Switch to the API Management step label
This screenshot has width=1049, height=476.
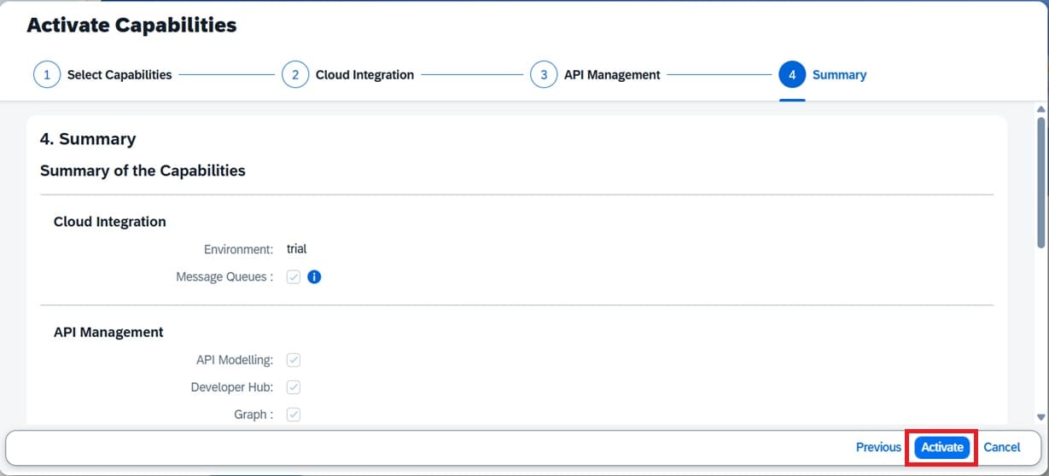tap(612, 74)
